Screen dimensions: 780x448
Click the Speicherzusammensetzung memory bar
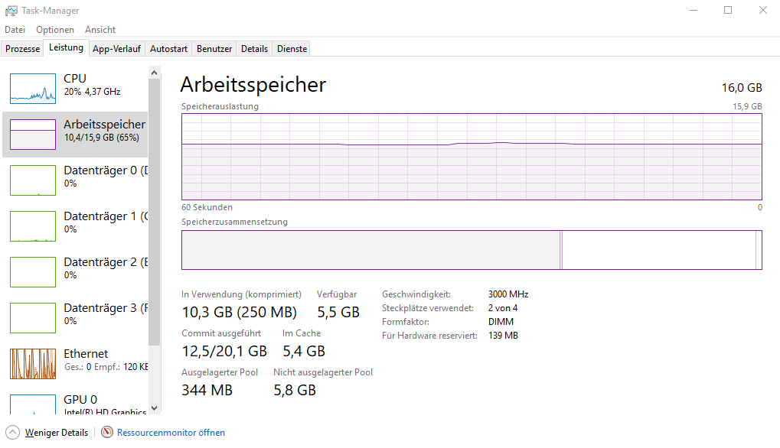tap(472, 250)
